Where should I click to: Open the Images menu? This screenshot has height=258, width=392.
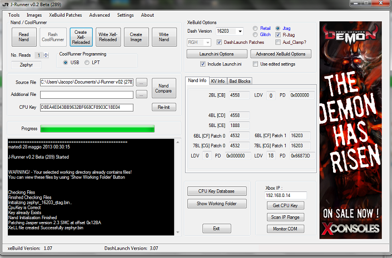click(x=34, y=15)
